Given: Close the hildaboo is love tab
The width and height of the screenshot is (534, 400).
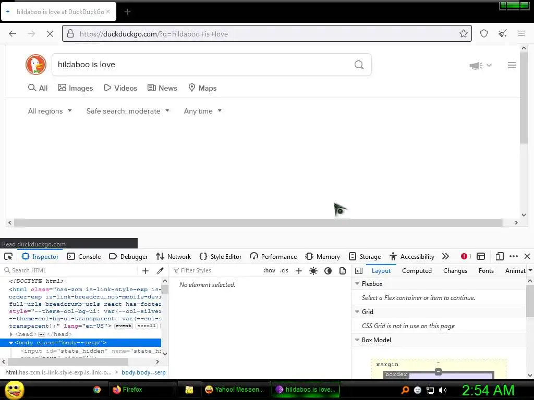Looking at the screenshot, I should pyautogui.click(x=108, y=11).
